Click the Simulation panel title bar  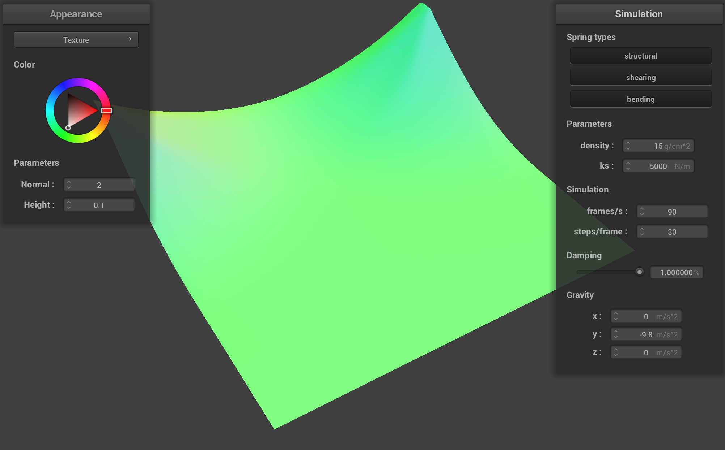tap(639, 14)
